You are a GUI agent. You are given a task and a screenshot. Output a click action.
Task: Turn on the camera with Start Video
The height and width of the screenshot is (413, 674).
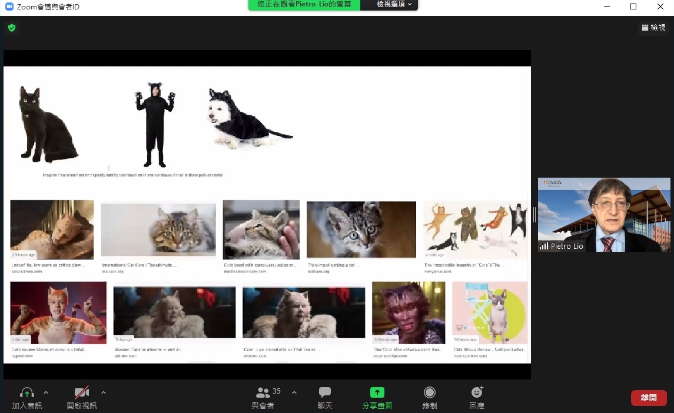[x=81, y=393]
